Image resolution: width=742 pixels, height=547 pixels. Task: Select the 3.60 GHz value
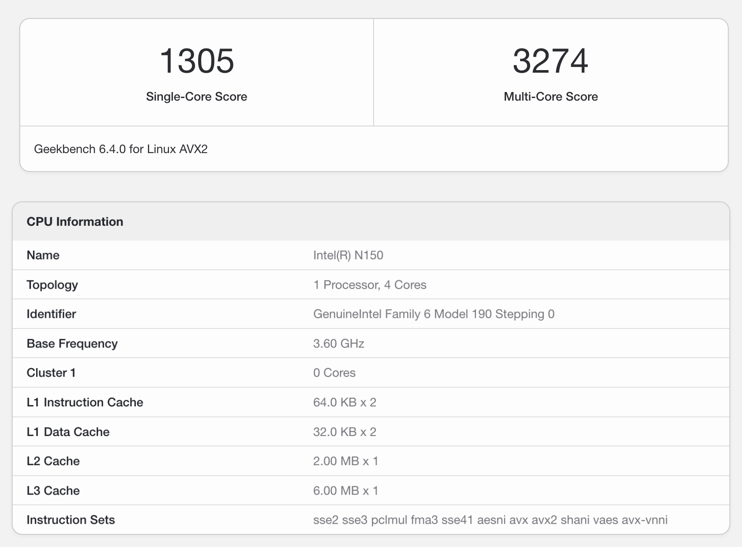[339, 344]
